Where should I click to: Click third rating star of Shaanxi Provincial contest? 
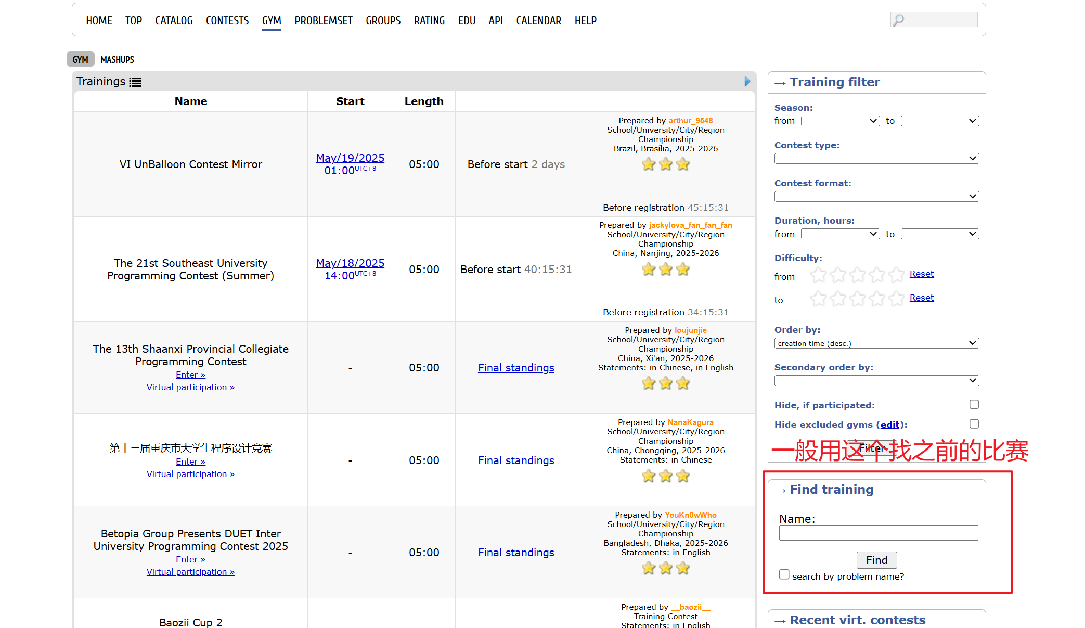point(683,384)
